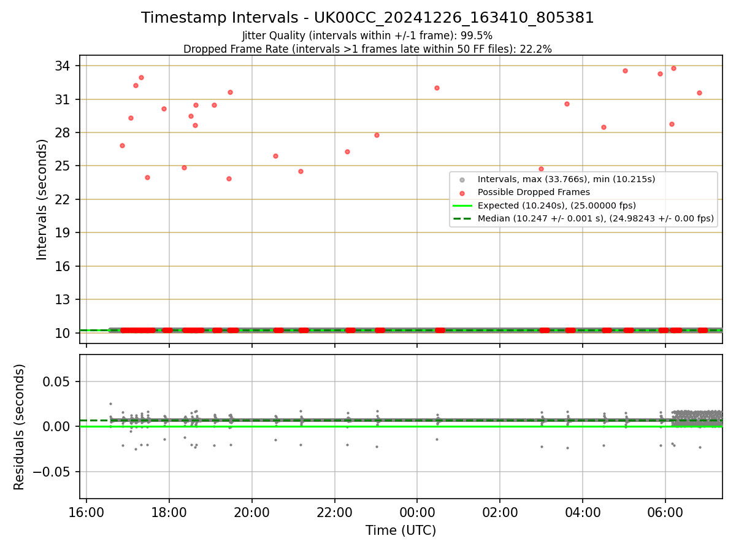The height and width of the screenshot is (552, 736).
Task: Click the 'Residuals (seconds)' y-axis label
Action: pos(20,427)
